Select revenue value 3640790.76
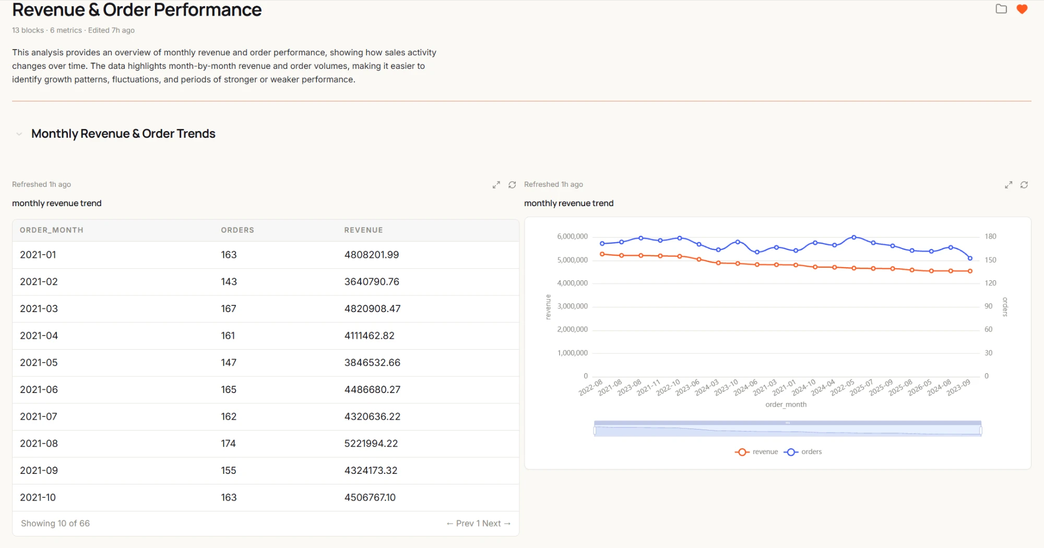 pos(372,282)
